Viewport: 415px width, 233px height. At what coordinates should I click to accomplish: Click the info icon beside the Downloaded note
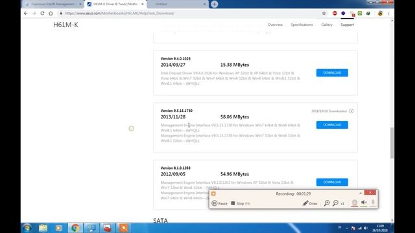351,111
